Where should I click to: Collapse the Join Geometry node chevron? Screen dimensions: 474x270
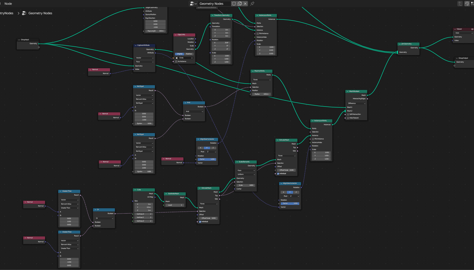tap(400, 44)
